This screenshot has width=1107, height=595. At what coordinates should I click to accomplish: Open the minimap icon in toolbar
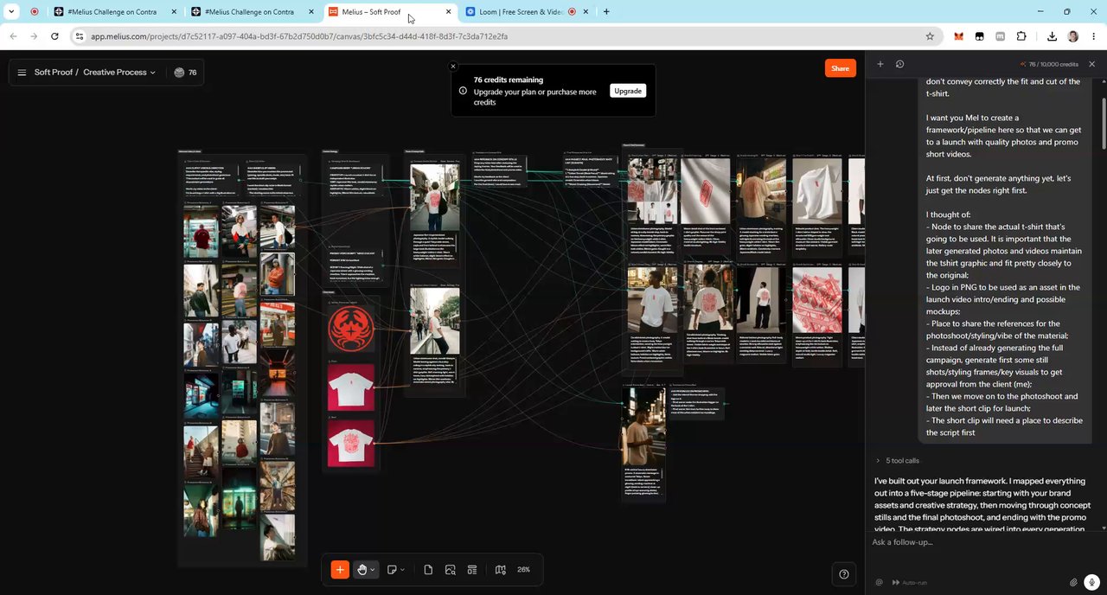point(500,570)
